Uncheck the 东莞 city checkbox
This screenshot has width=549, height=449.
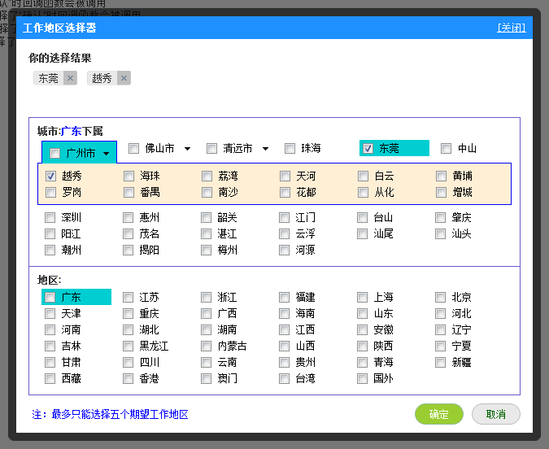[x=368, y=148]
